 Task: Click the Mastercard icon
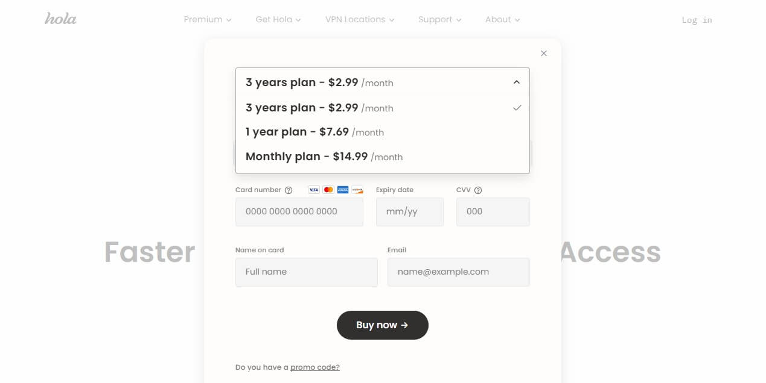(328, 190)
